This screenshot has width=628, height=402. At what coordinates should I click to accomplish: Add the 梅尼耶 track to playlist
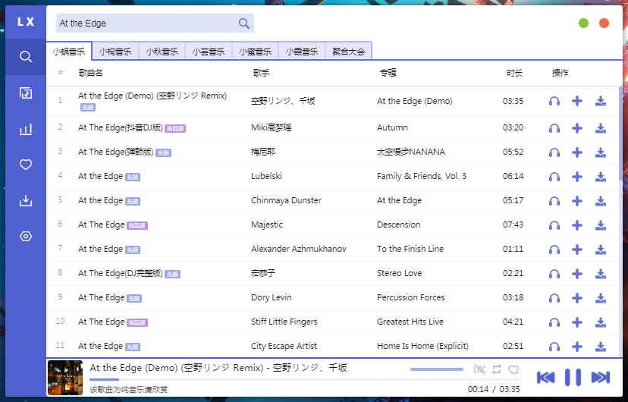[x=577, y=152]
